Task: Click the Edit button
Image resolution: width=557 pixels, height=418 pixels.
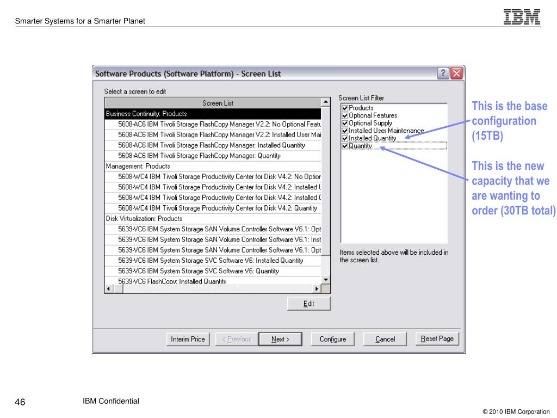Action: (309, 304)
